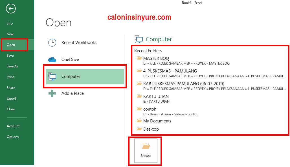
Task: Click the My Documents folder icon
Action: point(139,121)
